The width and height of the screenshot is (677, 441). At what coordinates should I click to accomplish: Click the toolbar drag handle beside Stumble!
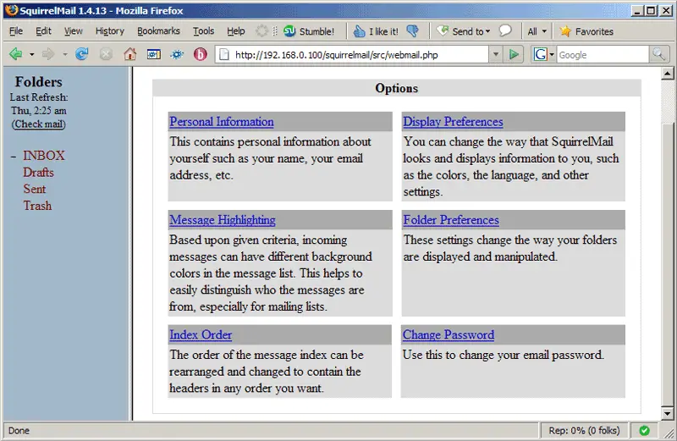(x=275, y=31)
